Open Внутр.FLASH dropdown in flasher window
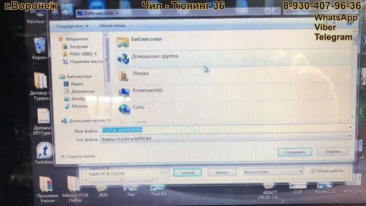 273,172
